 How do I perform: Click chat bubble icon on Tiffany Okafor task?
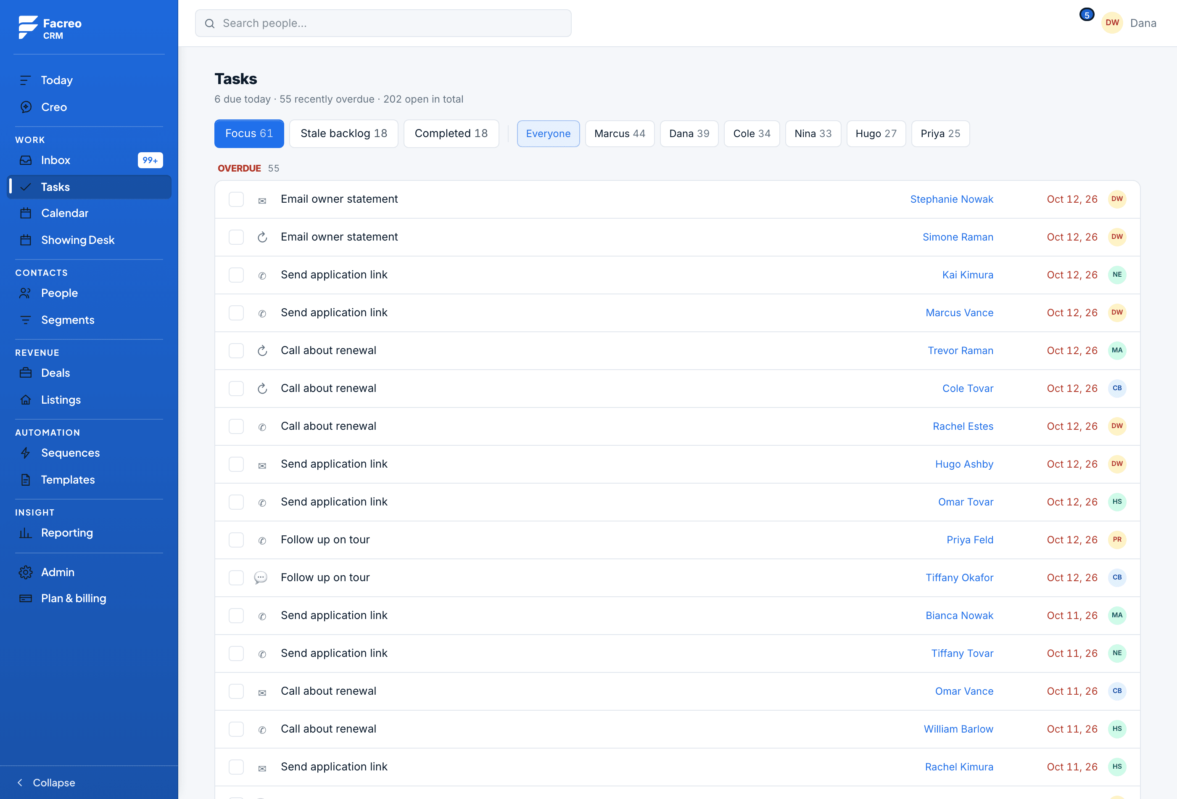[261, 577]
